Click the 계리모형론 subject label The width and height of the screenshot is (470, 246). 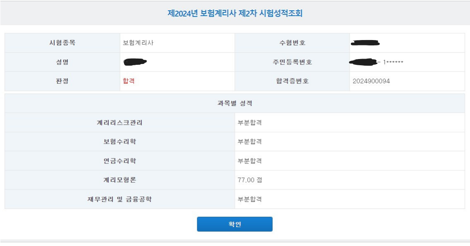click(119, 180)
